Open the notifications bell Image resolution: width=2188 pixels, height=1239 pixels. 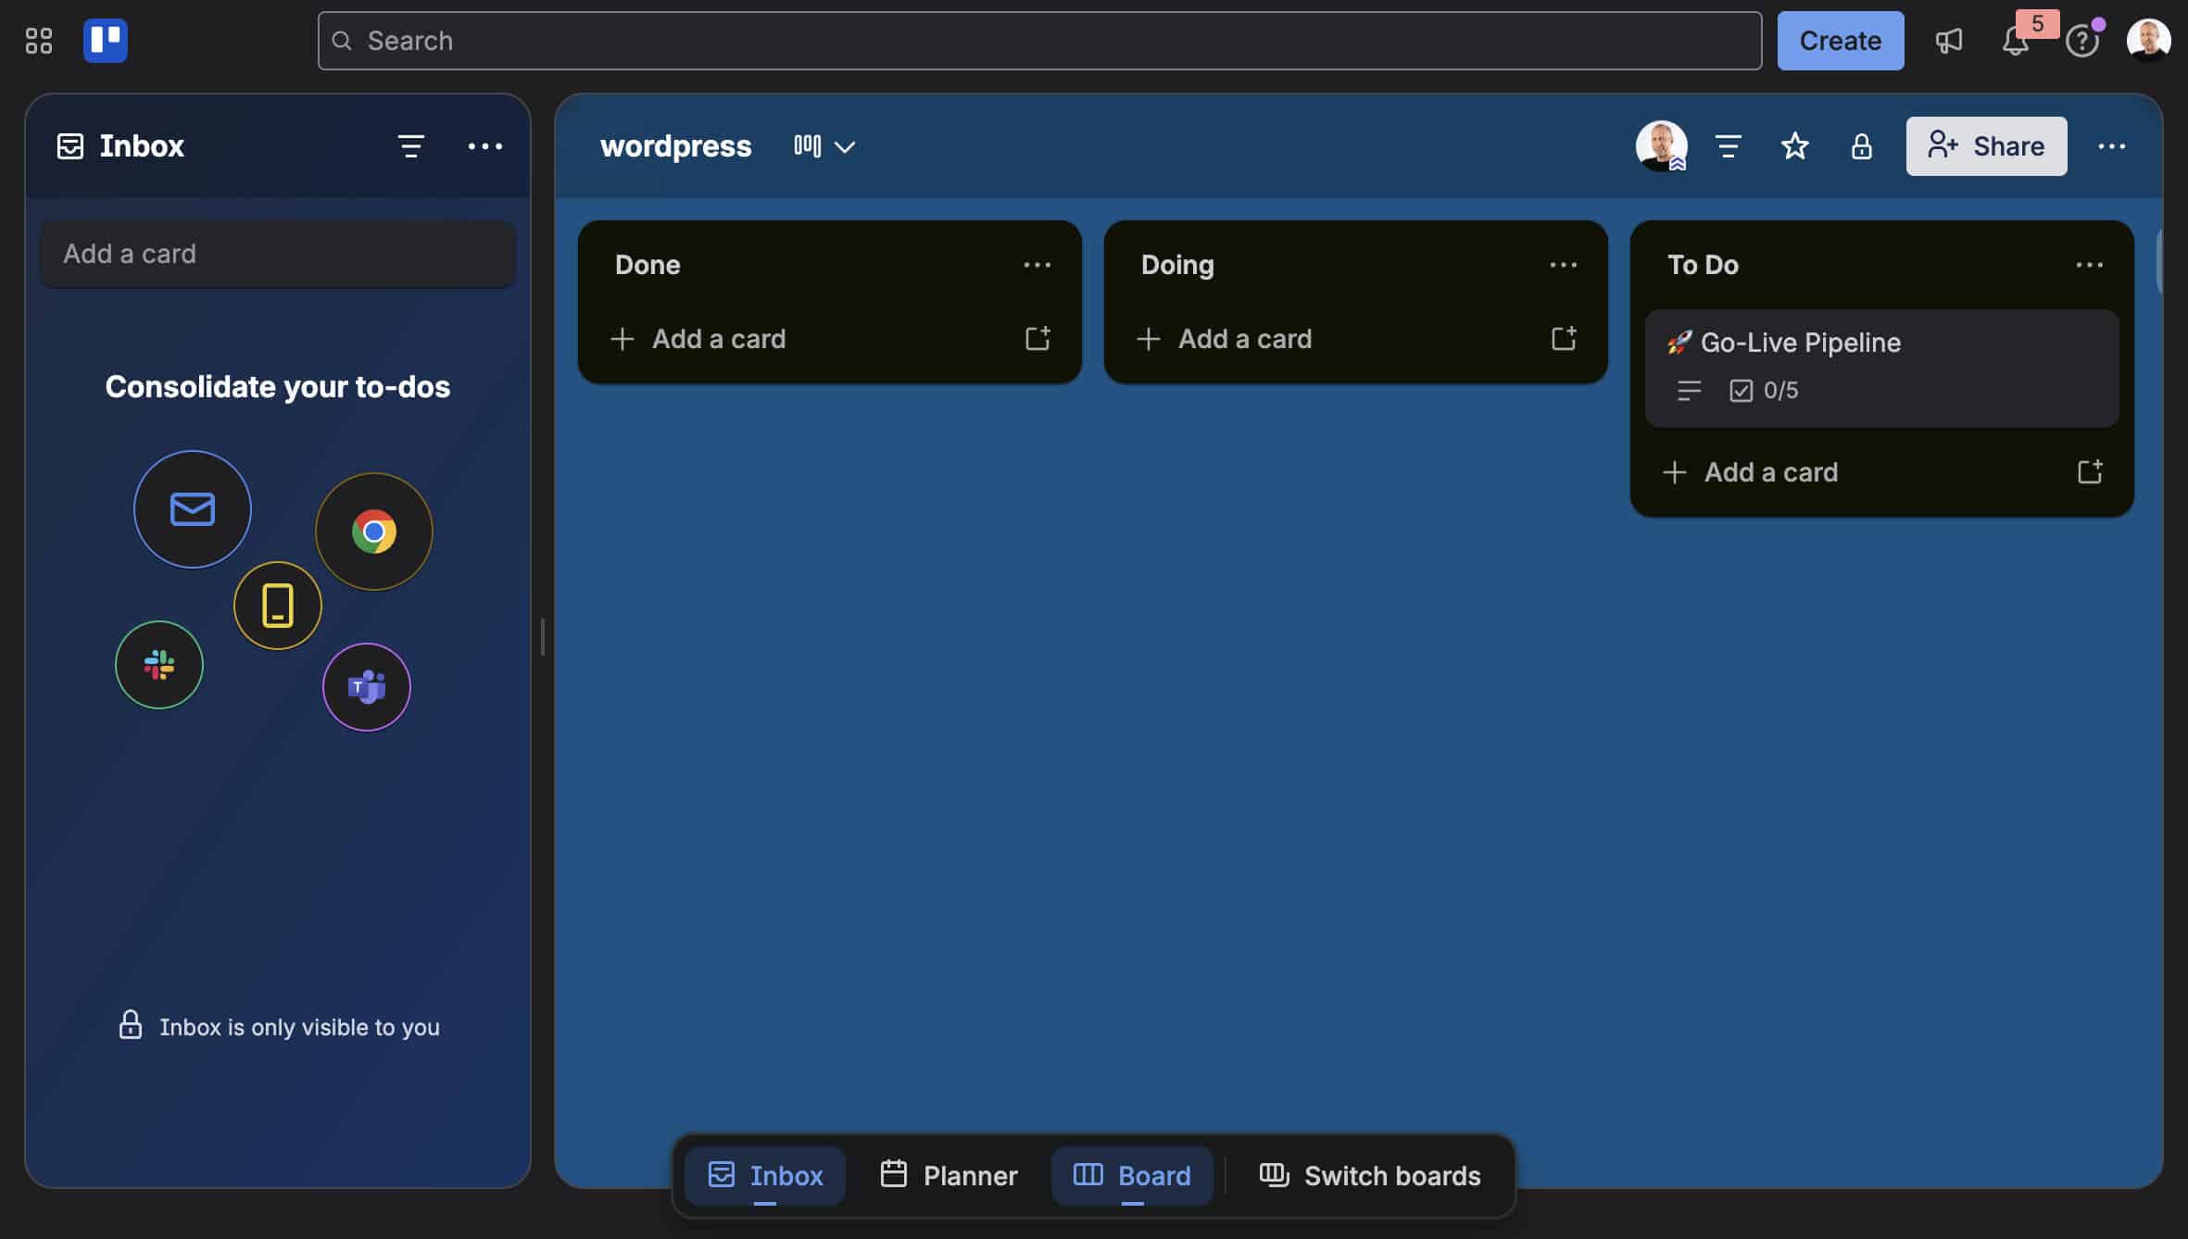coord(2015,41)
